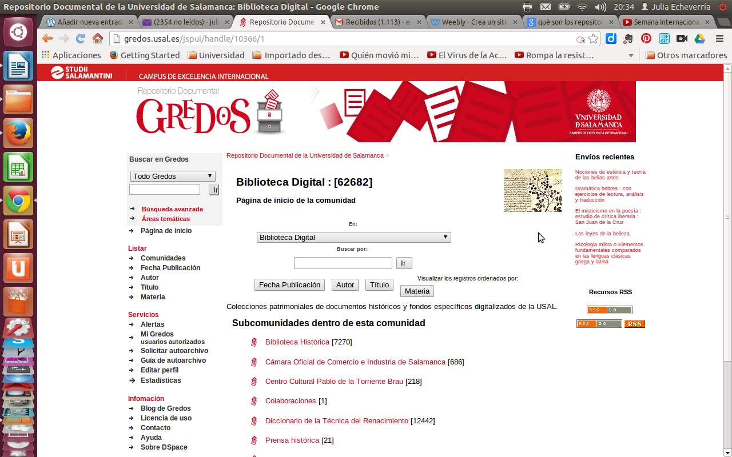
Task: Click the RSS 1.0 feed badge
Action: coord(609,310)
